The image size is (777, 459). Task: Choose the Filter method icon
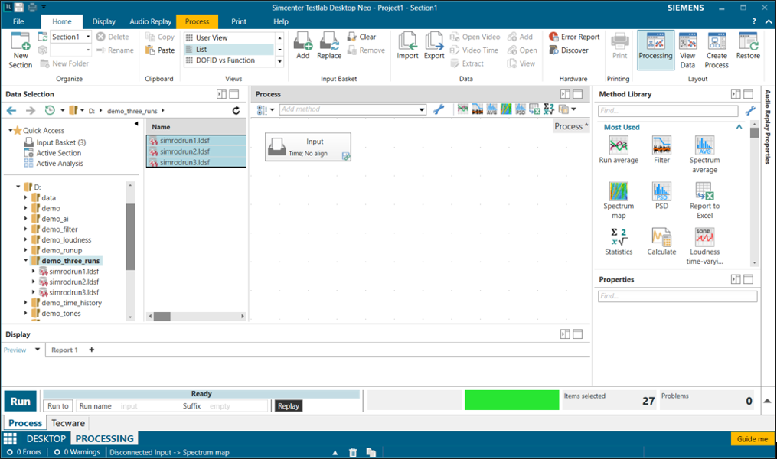click(661, 145)
